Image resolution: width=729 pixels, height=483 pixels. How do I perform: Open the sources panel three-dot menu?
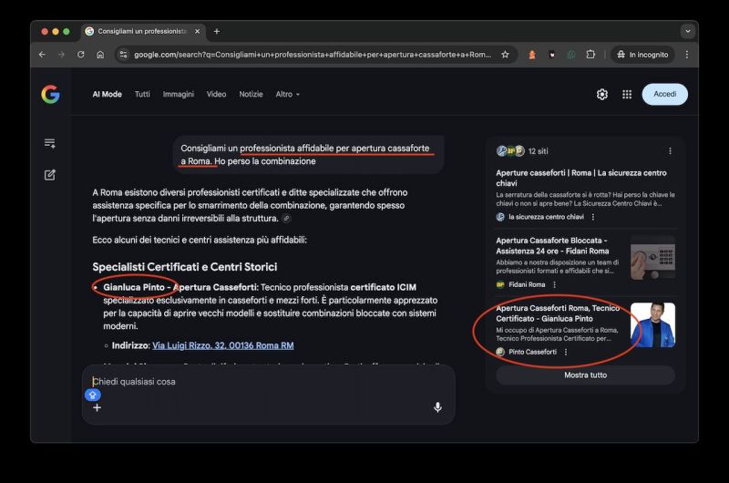(670, 151)
